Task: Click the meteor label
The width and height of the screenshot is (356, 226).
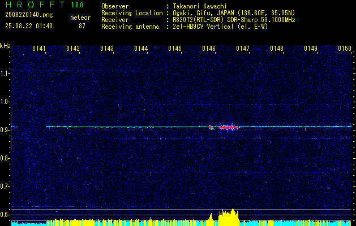Action: click(80, 18)
